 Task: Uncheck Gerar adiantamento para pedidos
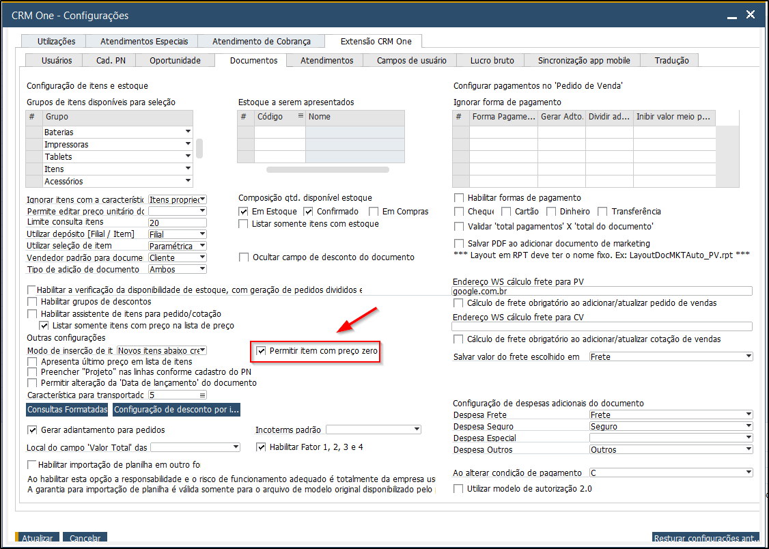point(32,430)
